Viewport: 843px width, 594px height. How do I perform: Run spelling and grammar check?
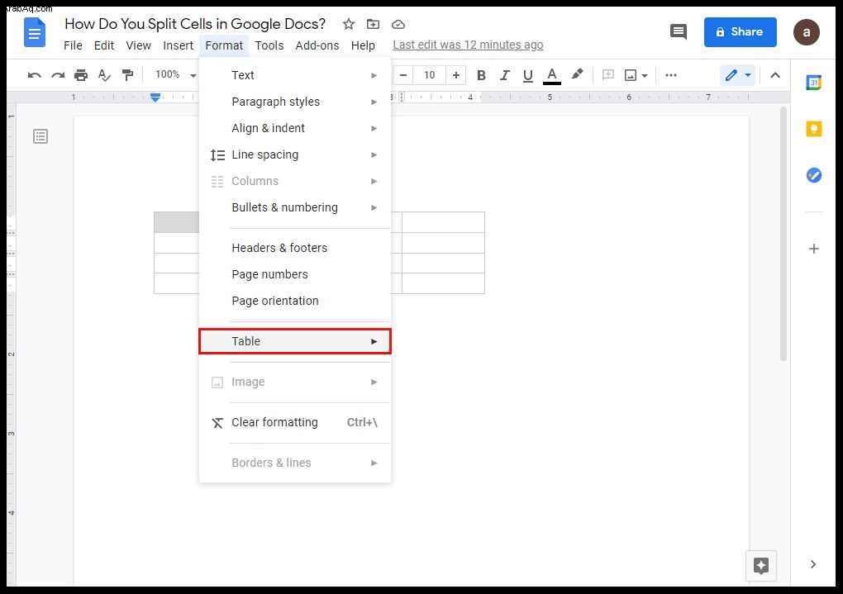coord(104,75)
